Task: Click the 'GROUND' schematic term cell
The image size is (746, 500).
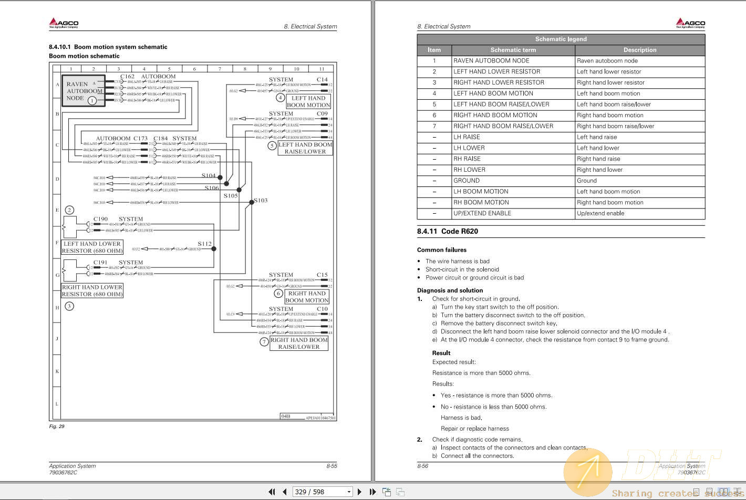Action: [x=513, y=181]
